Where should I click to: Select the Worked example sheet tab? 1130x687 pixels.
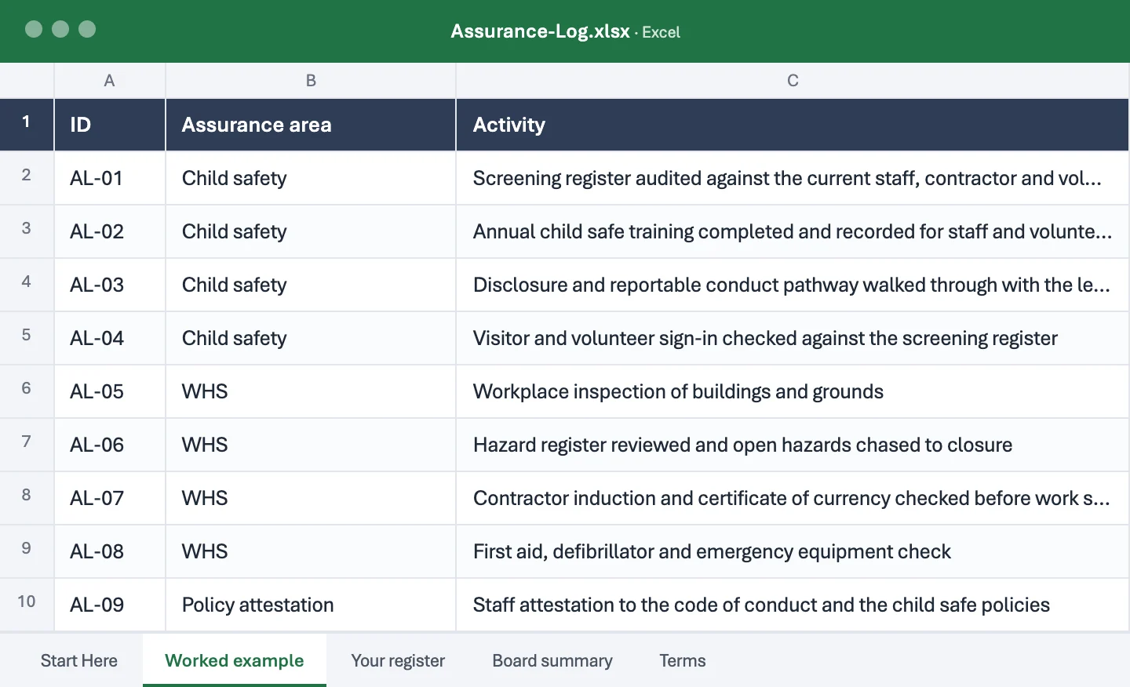pyautogui.click(x=235, y=660)
